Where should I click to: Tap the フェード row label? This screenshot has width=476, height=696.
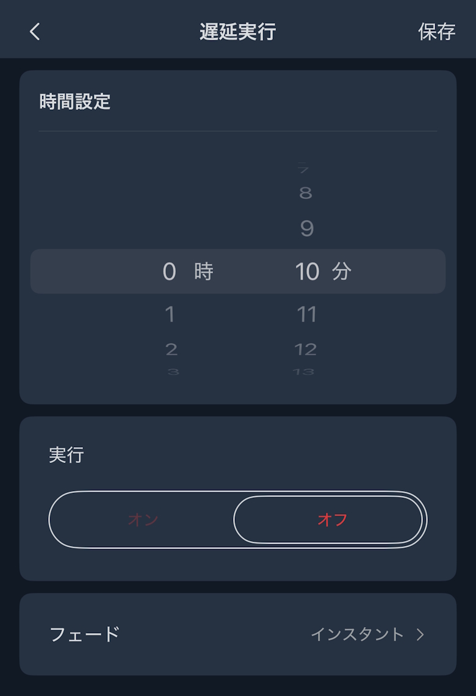point(84,634)
